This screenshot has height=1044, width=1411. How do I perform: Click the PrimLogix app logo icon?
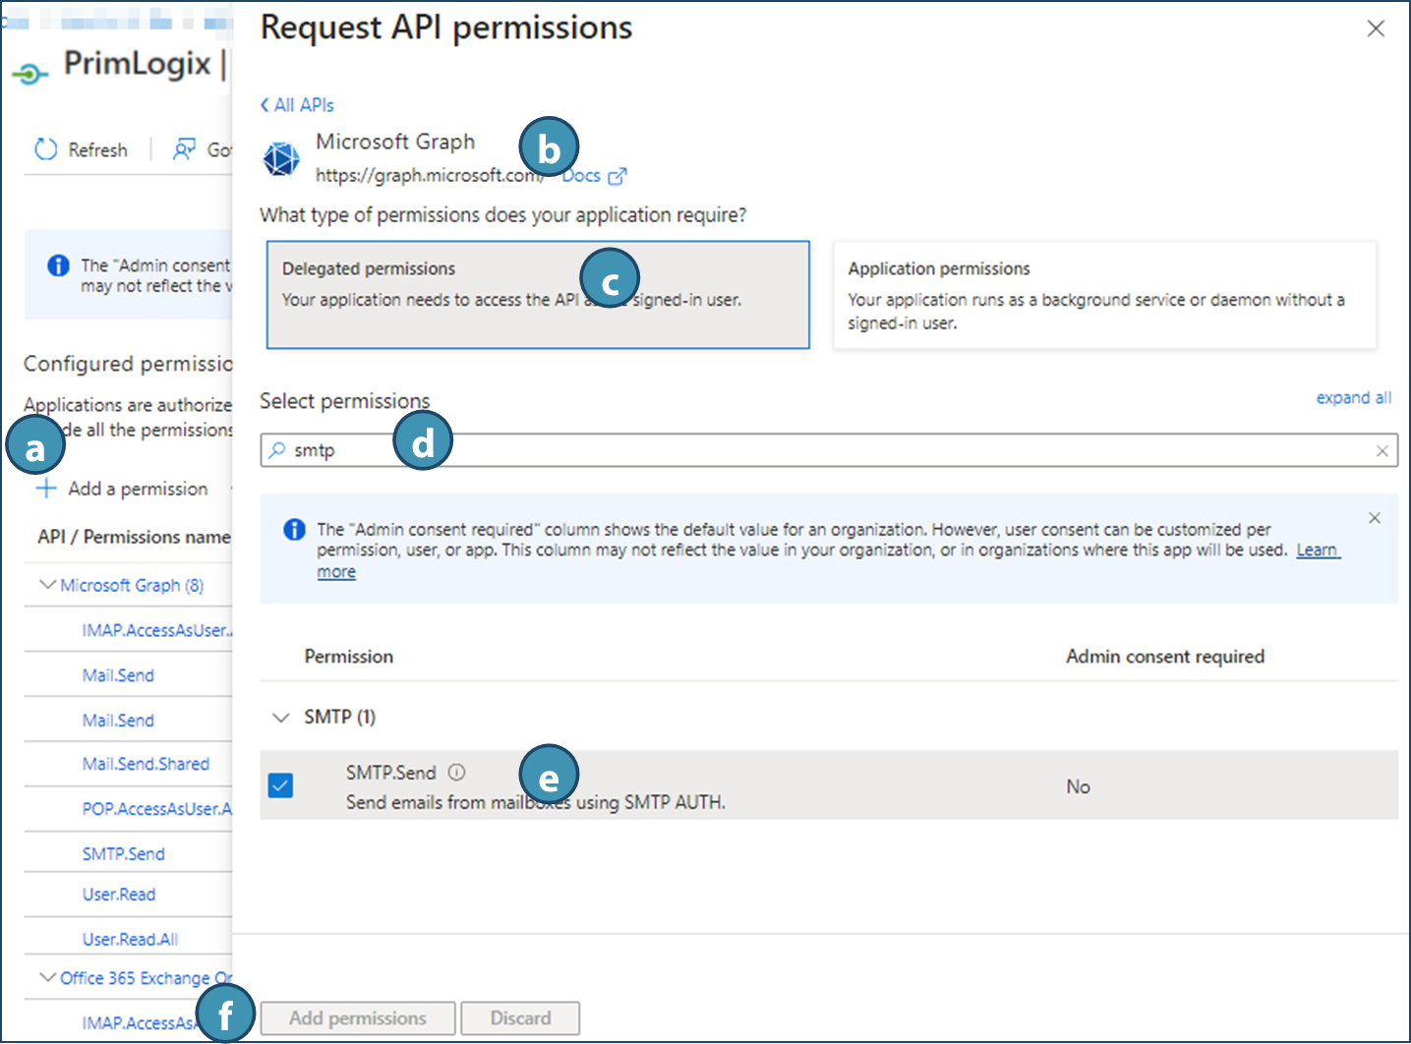coord(30,73)
